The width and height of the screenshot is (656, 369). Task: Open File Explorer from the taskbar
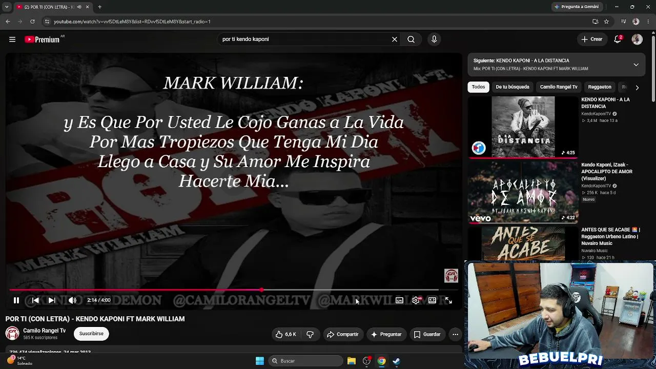click(x=351, y=361)
